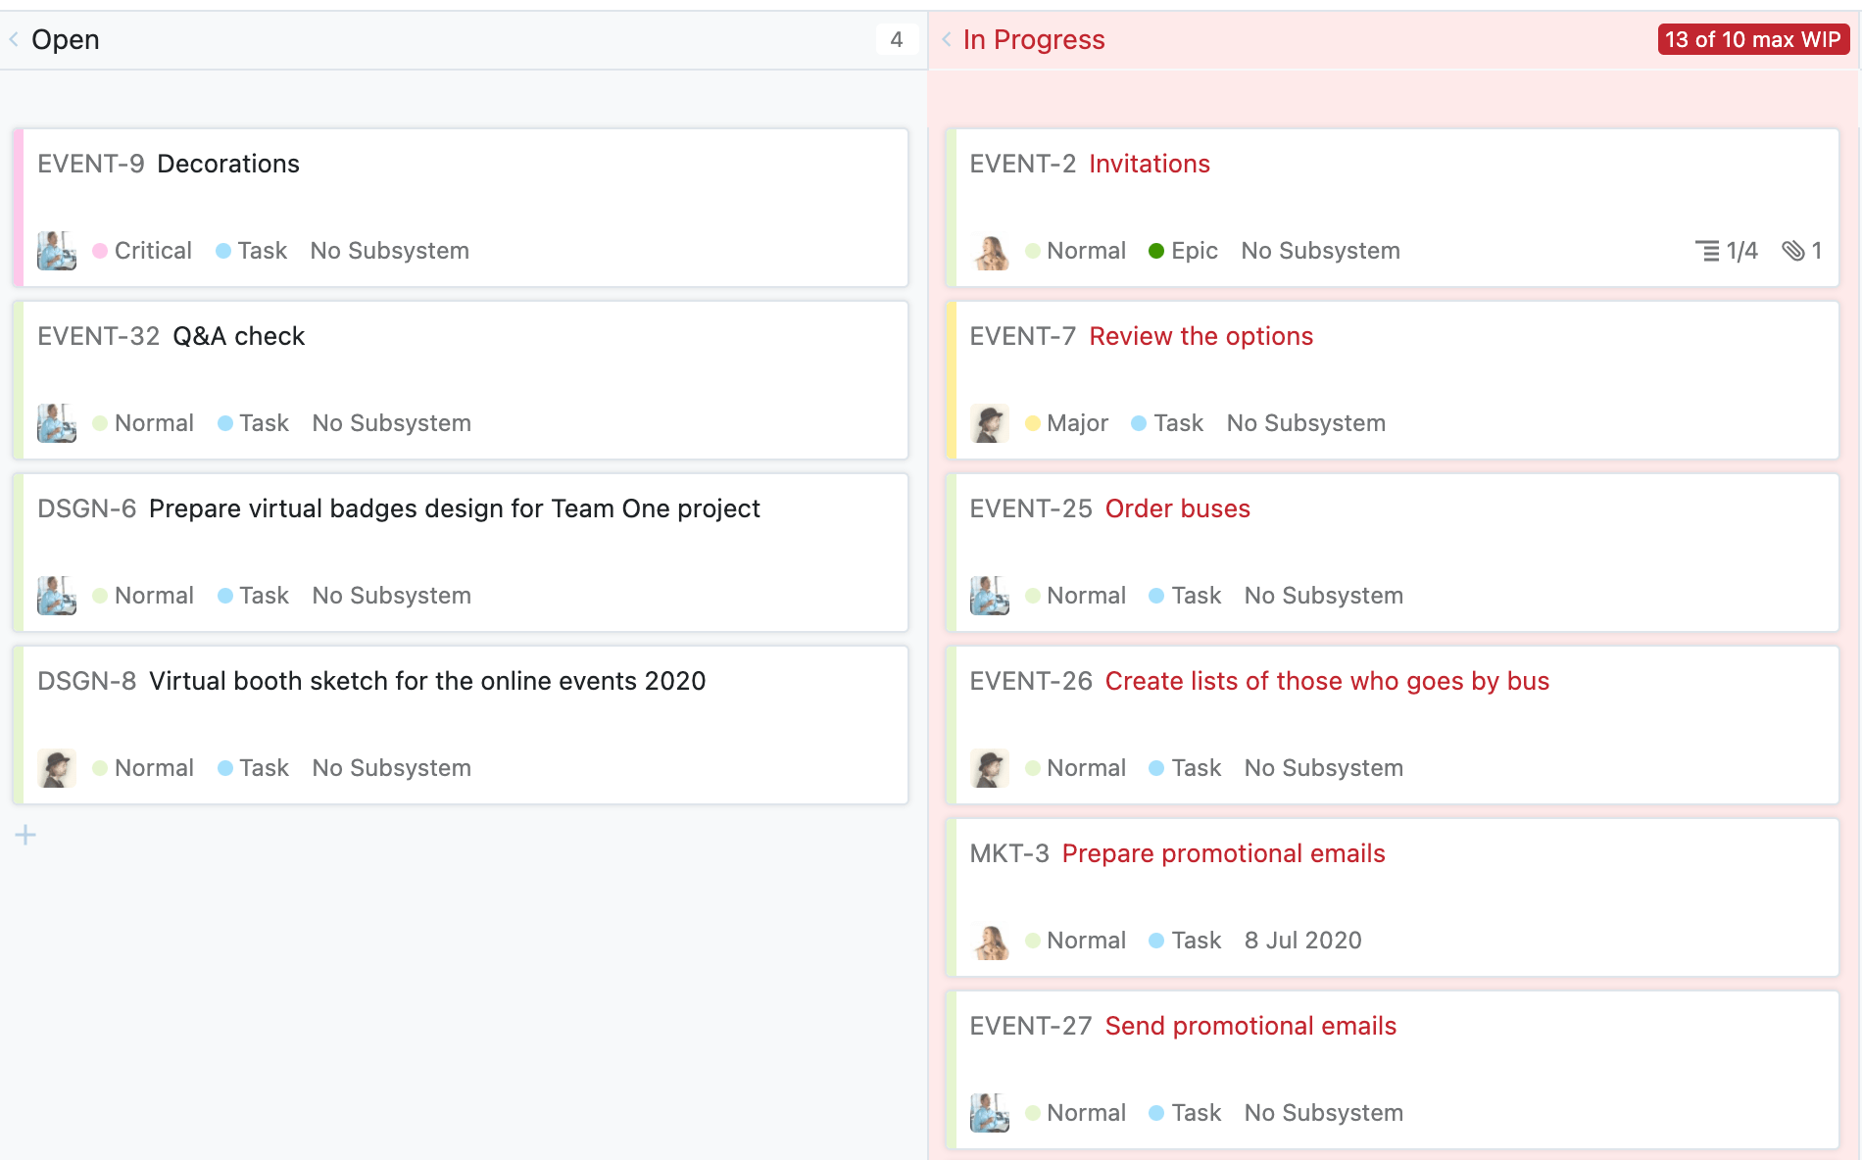The height and width of the screenshot is (1160, 1862).
Task: Open Major priority field on EVENT-7
Action: 1077,423
